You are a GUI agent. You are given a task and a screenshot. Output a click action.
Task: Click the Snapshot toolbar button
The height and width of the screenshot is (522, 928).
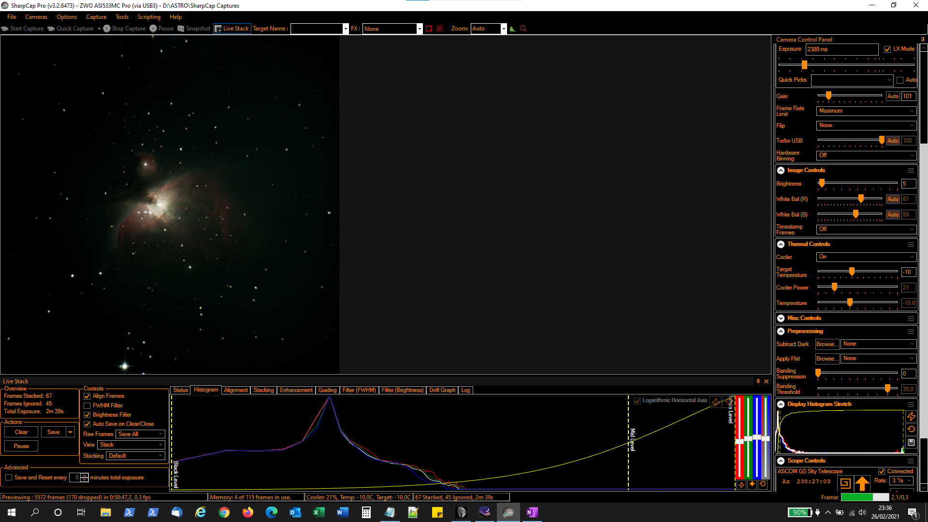point(194,29)
